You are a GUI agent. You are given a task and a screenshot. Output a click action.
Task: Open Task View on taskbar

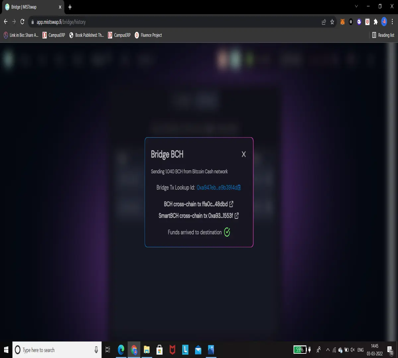(x=108, y=350)
